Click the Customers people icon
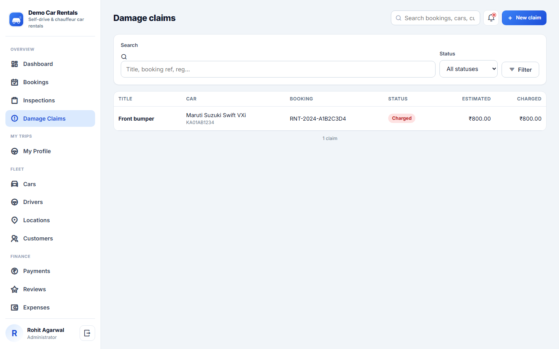 pyautogui.click(x=15, y=238)
